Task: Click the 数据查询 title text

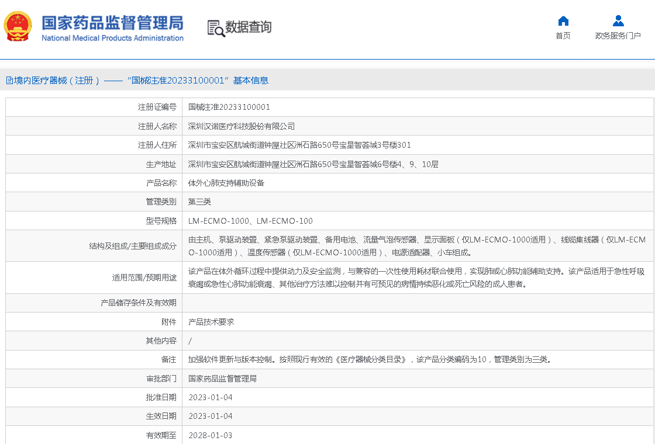Action: [x=249, y=27]
